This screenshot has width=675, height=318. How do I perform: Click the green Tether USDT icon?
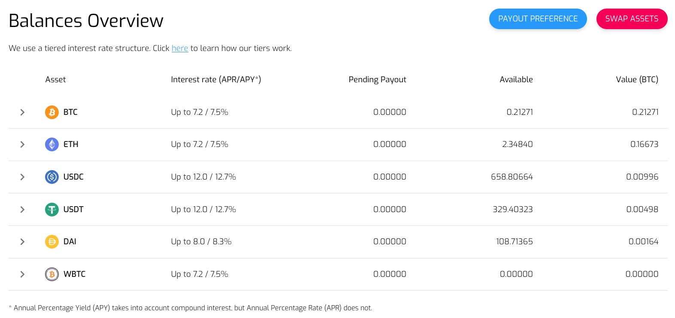click(52, 210)
